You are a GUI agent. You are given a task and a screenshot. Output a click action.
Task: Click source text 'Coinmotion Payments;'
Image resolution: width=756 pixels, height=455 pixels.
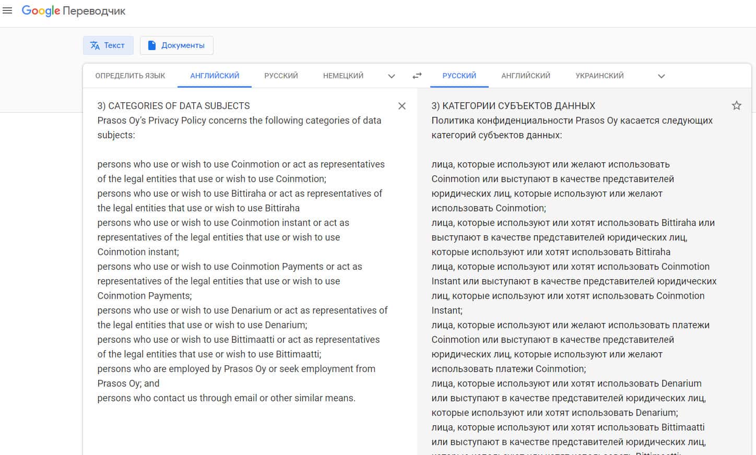pyautogui.click(x=145, y=296)
